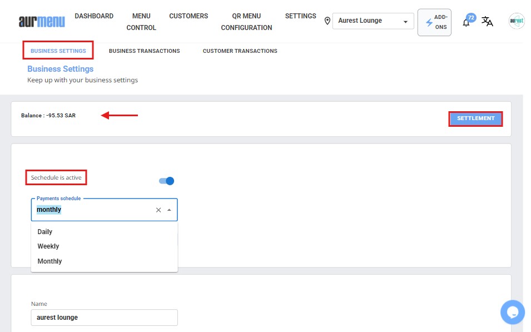This screenshot has width=531, height=332.
Task: Switch to Business Transactions tab
Action: click(144, 51)
